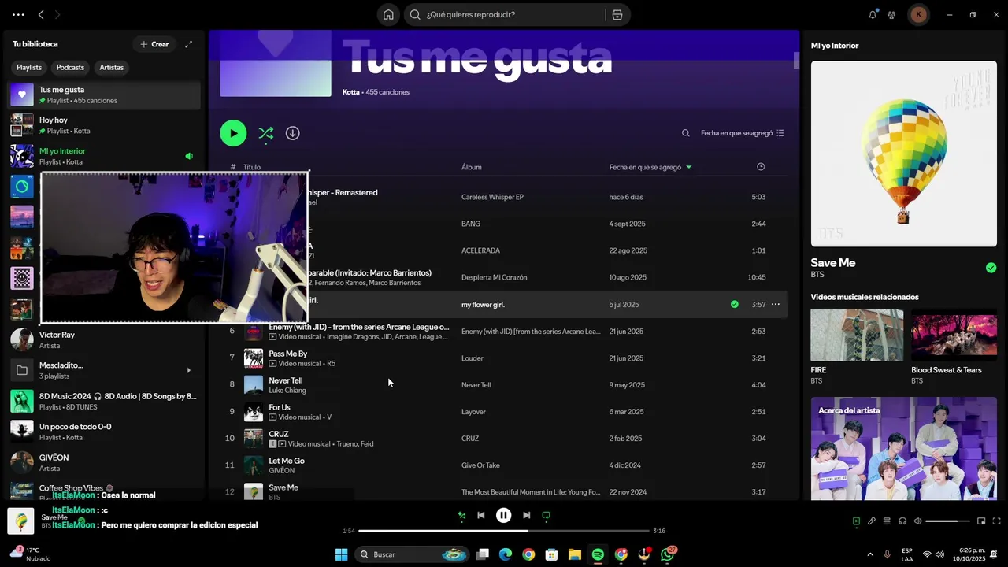The width and height of the screenshot is (1008, 567).
Task: Open the Víctor Ray artist entry
Action: 104,339
